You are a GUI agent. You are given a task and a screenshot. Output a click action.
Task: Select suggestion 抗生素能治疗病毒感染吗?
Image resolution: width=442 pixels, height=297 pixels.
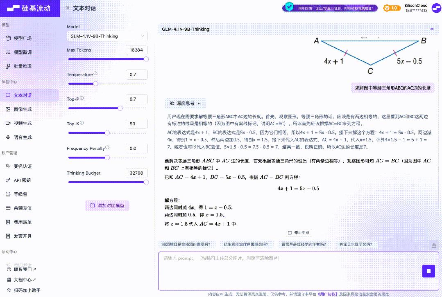(x=246, y=244)
